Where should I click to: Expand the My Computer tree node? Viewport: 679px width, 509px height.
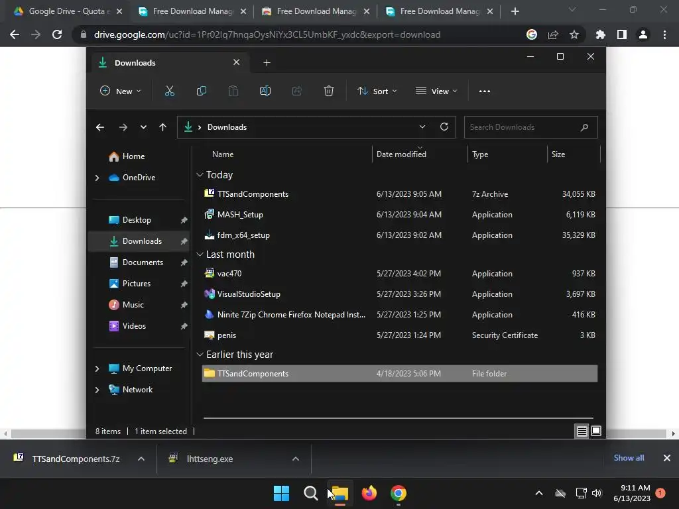97,368
